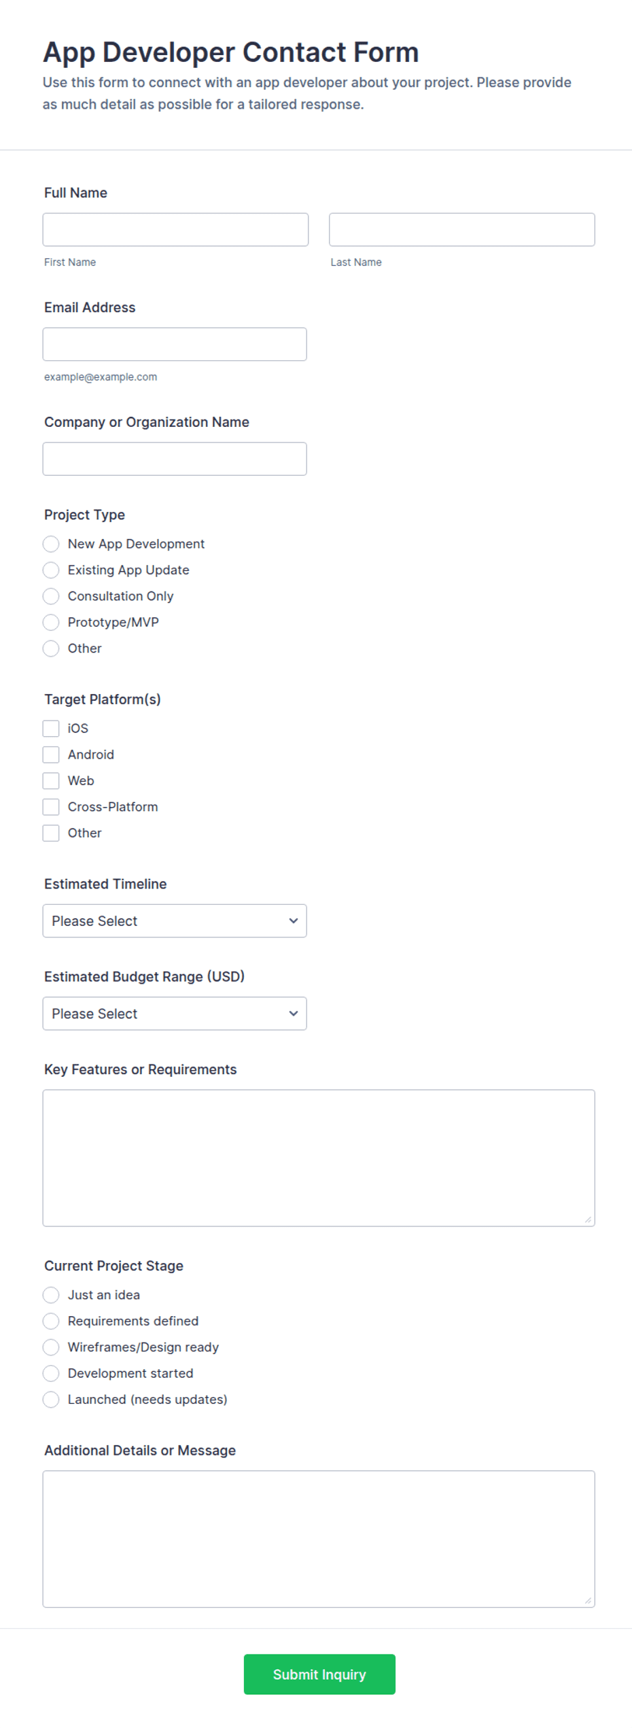Image resolution: width=632 pixels, height=1728 pixels.
Task: Select the Just an idea stage
Action: (x=51, y=1295)
